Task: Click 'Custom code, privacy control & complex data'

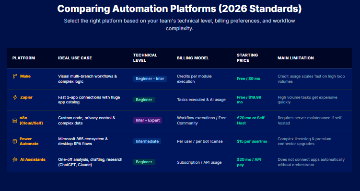Action: pos(87,120)
